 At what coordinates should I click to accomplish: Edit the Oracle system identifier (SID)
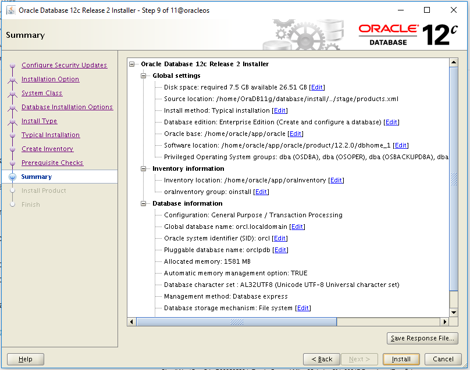click(280, 238)
